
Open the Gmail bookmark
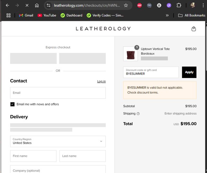26,16
